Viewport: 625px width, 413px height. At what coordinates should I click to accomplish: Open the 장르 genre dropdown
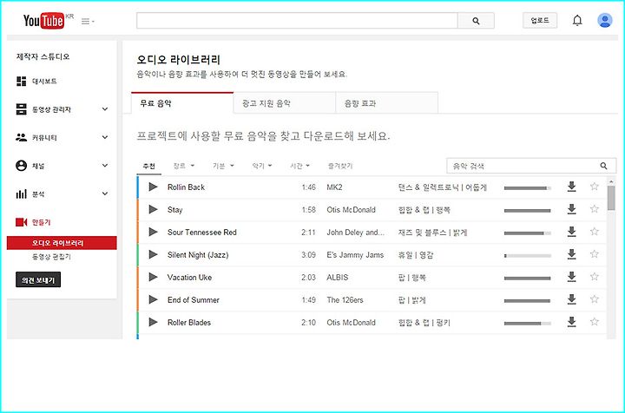click(184, 166)
